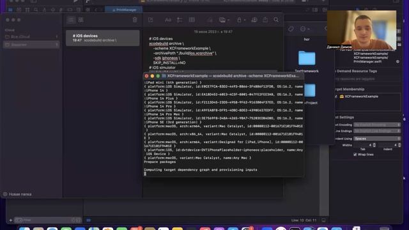Share the note via share icon
Screen dimensions: 409x230
point(265,20)
